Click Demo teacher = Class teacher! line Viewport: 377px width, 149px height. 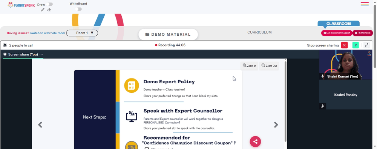pos(164,90)
